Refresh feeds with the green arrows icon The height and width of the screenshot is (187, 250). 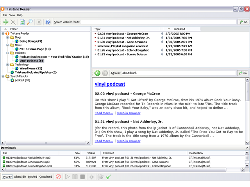tap(22, 22)
